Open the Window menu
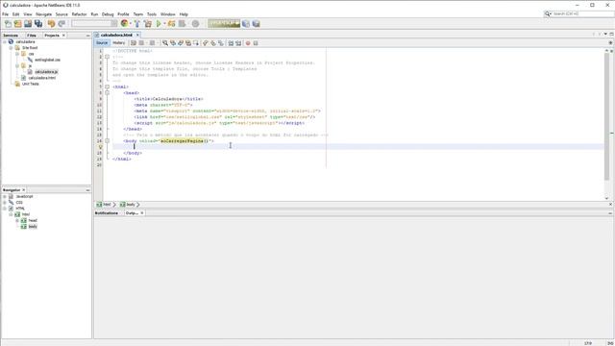 pyautogui.click(x=168, y=14)
